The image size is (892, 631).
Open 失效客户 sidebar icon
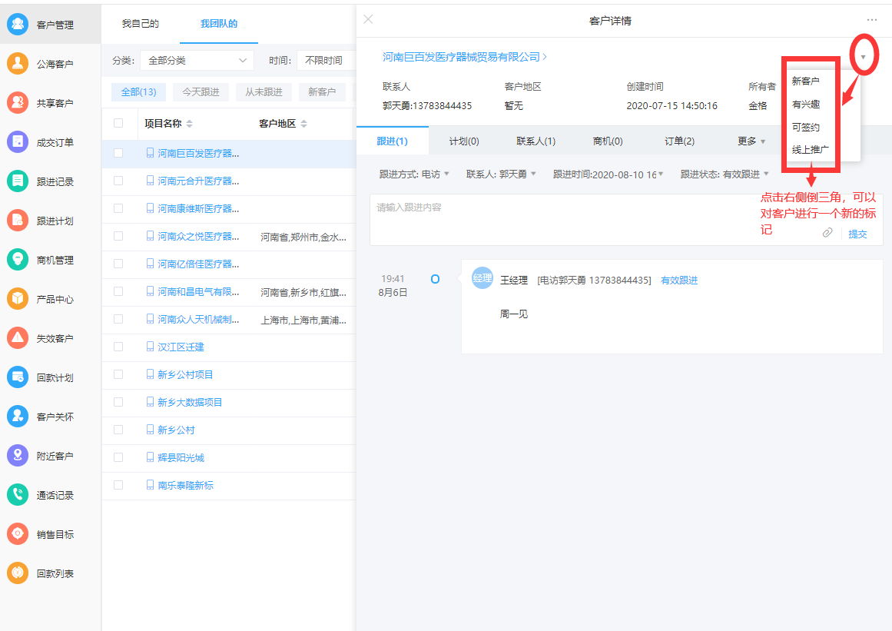[x=18, y=338]
